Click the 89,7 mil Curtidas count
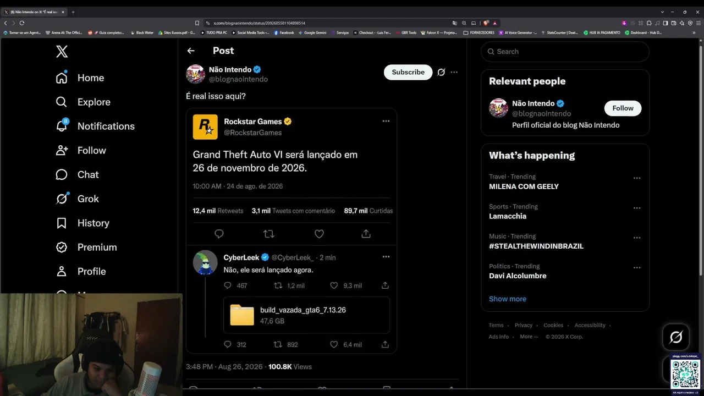This screenshot has height=396, width=704. tap(369, 211)
